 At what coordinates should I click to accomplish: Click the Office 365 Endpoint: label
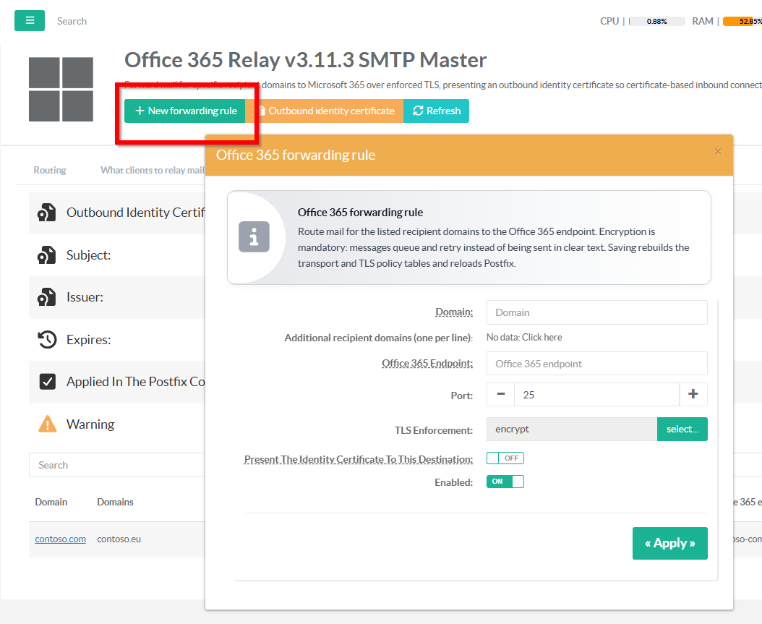point(427,363)
